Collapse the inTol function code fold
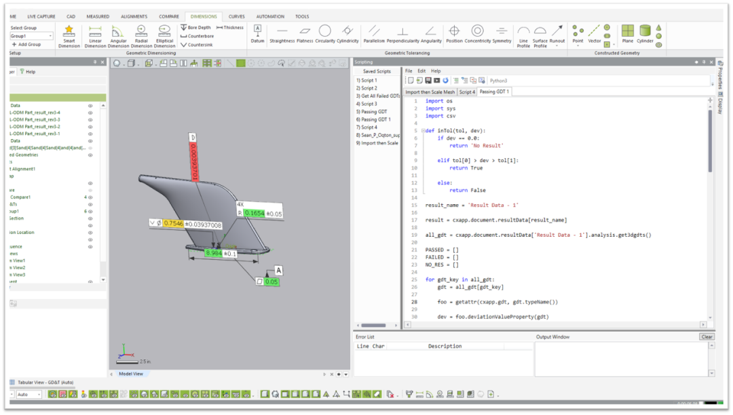 423,131
